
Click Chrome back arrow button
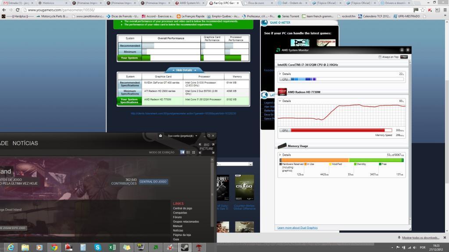pyautogui.click(x=4, y=10)
